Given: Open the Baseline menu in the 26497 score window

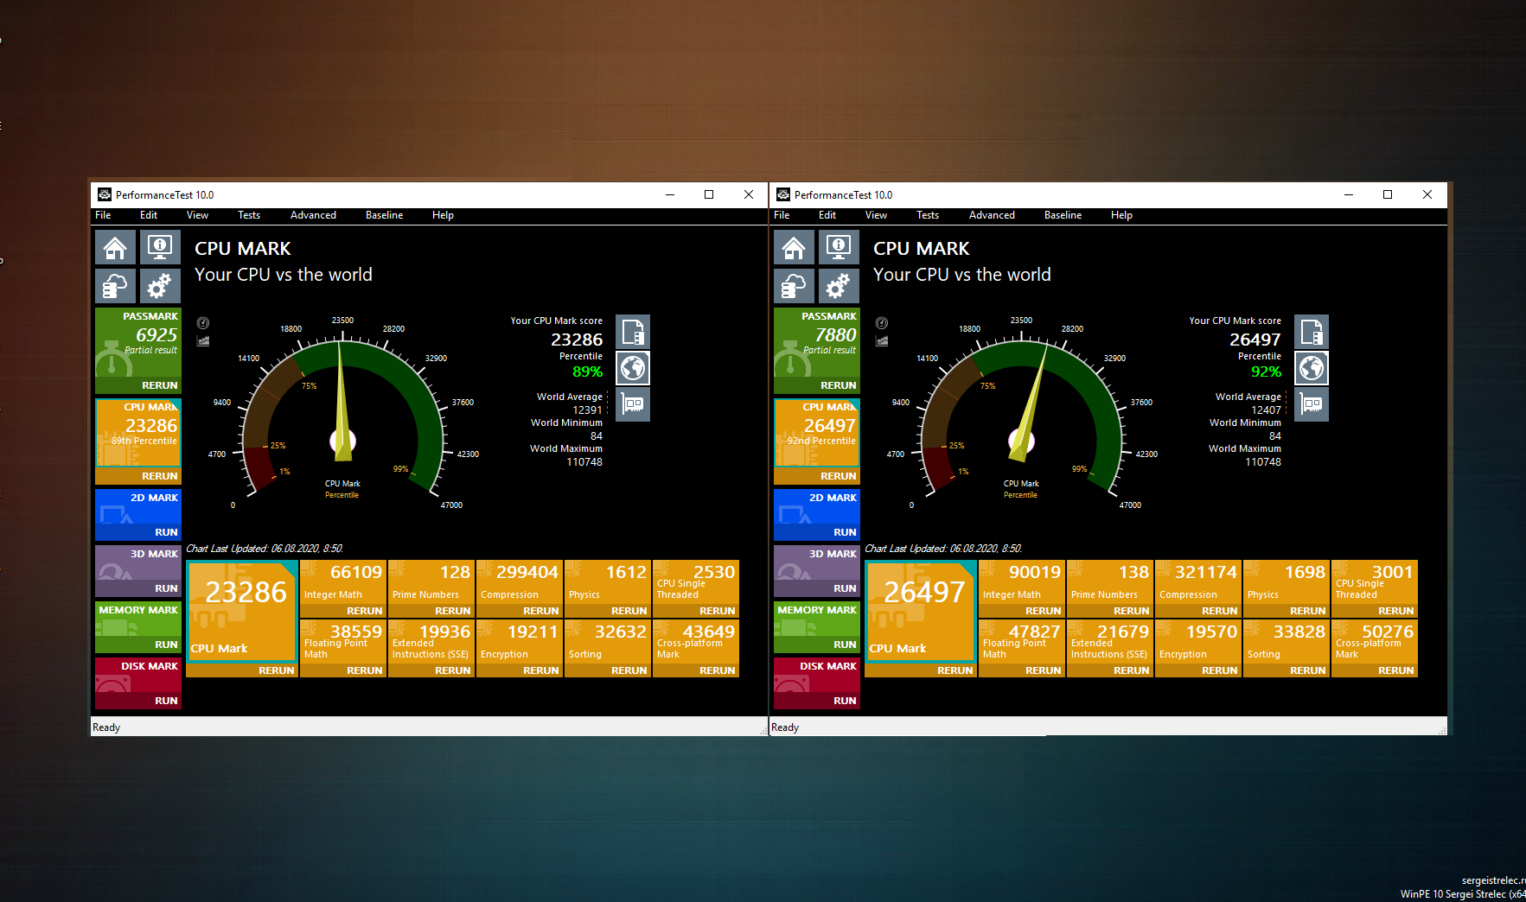Looking at the screenshot, I should (x=1063, y=215).
